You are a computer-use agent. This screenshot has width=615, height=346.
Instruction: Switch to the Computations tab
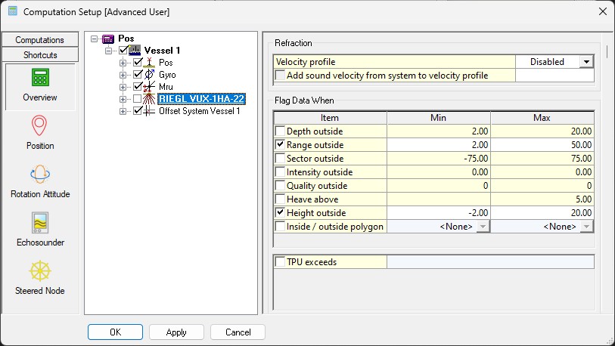[39, 40]
